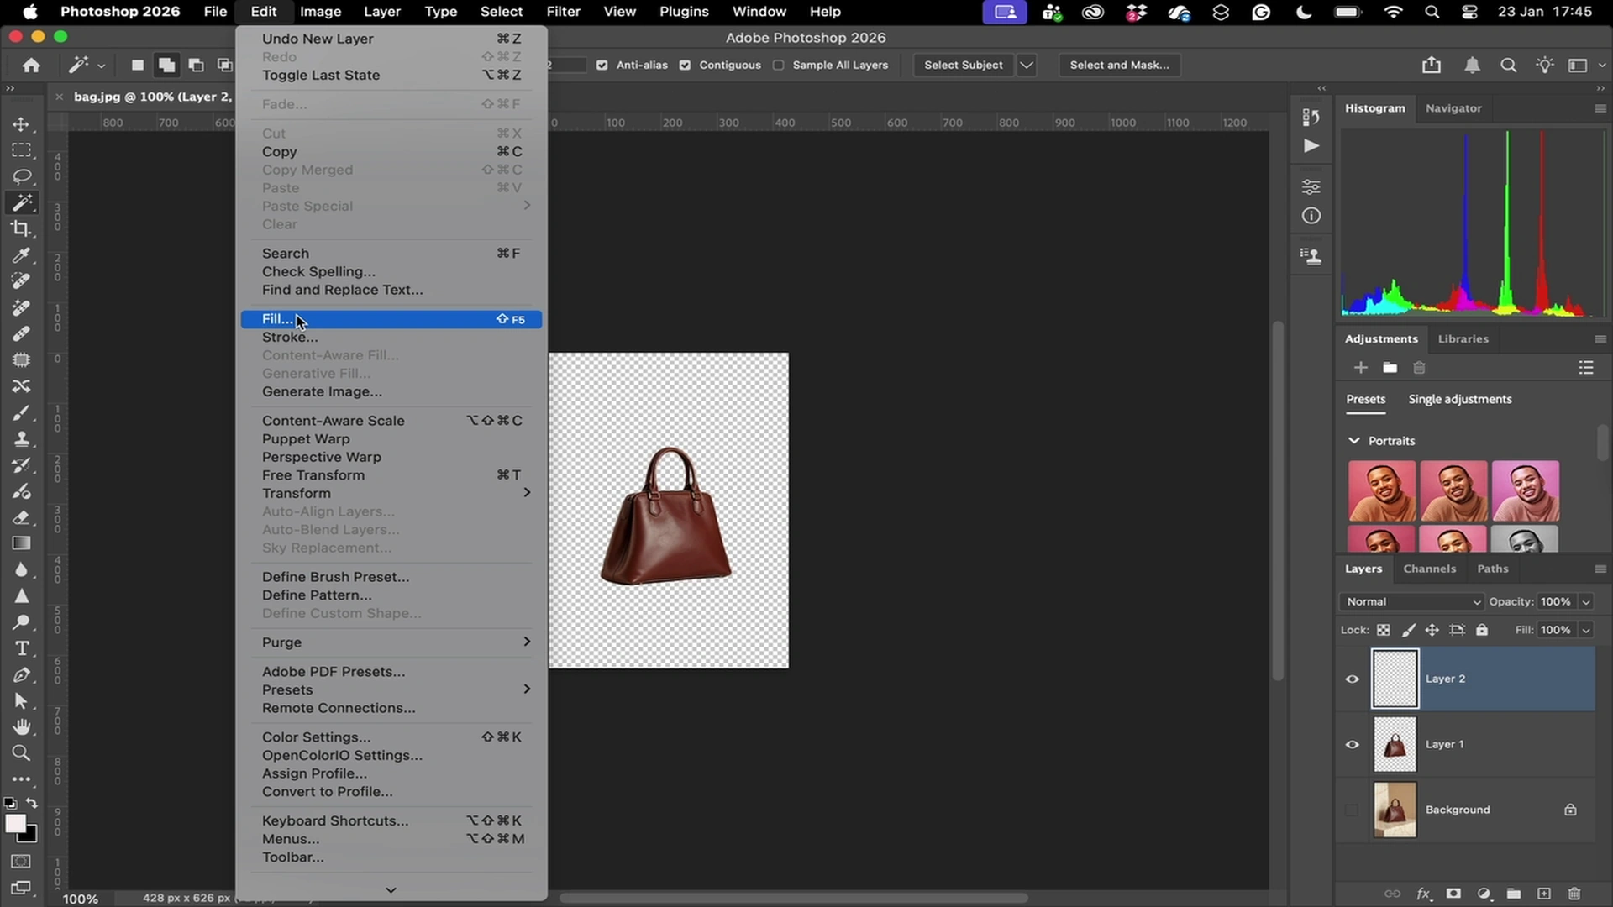The height and width of the screenshot is (907, 1613).
Task: Hide Layer 1 with eye icon
Action: (1352, 744)
